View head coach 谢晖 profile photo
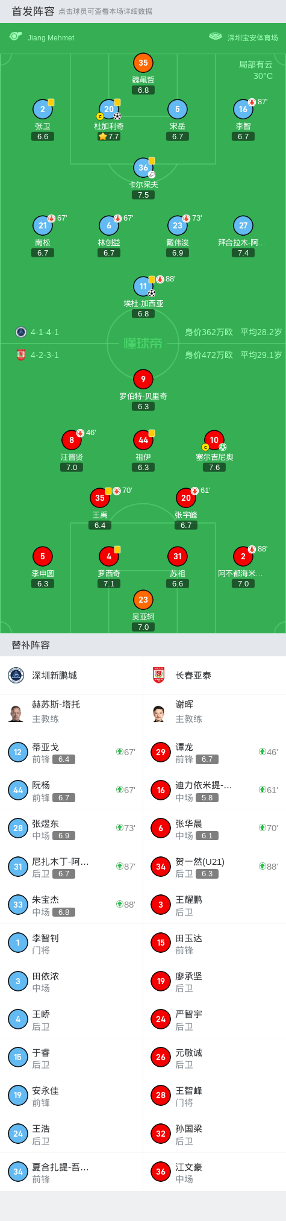This screenshot has height=1221, width=286. point(159,712)
